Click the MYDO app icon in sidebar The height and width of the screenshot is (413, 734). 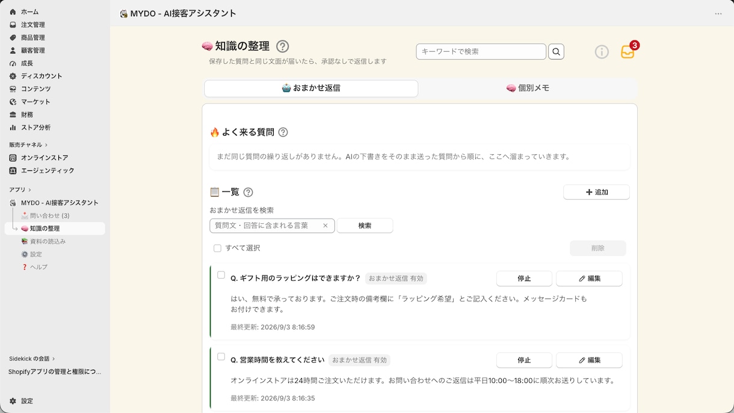coord(13,203)
